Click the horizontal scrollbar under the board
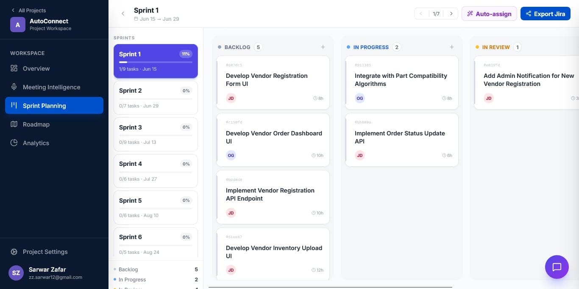Screen dimensions: 579x289 point(330,287)
